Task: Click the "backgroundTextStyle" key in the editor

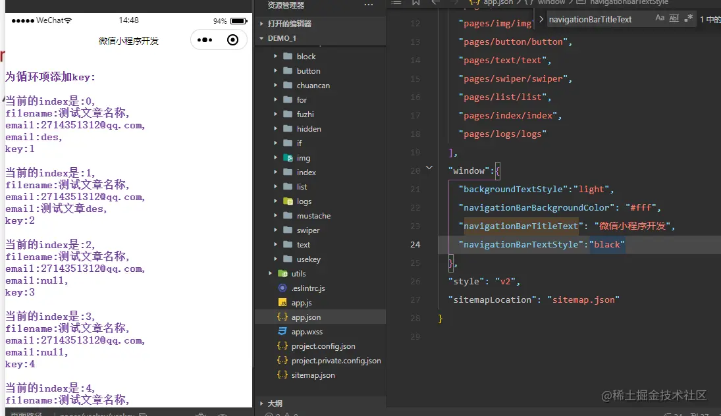Action: 513,189
